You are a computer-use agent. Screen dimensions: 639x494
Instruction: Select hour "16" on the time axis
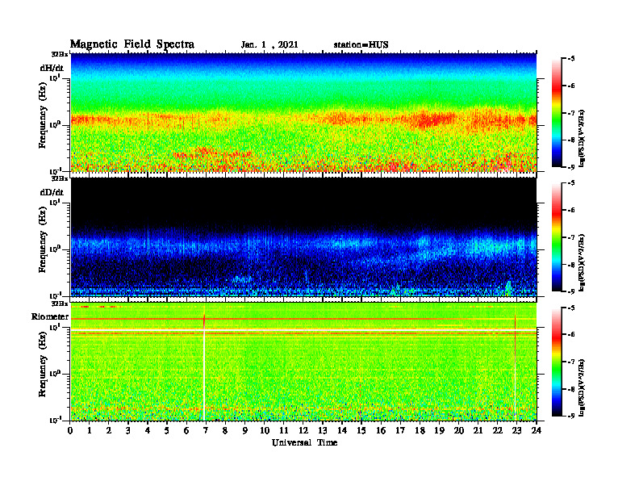click(381, 430)
